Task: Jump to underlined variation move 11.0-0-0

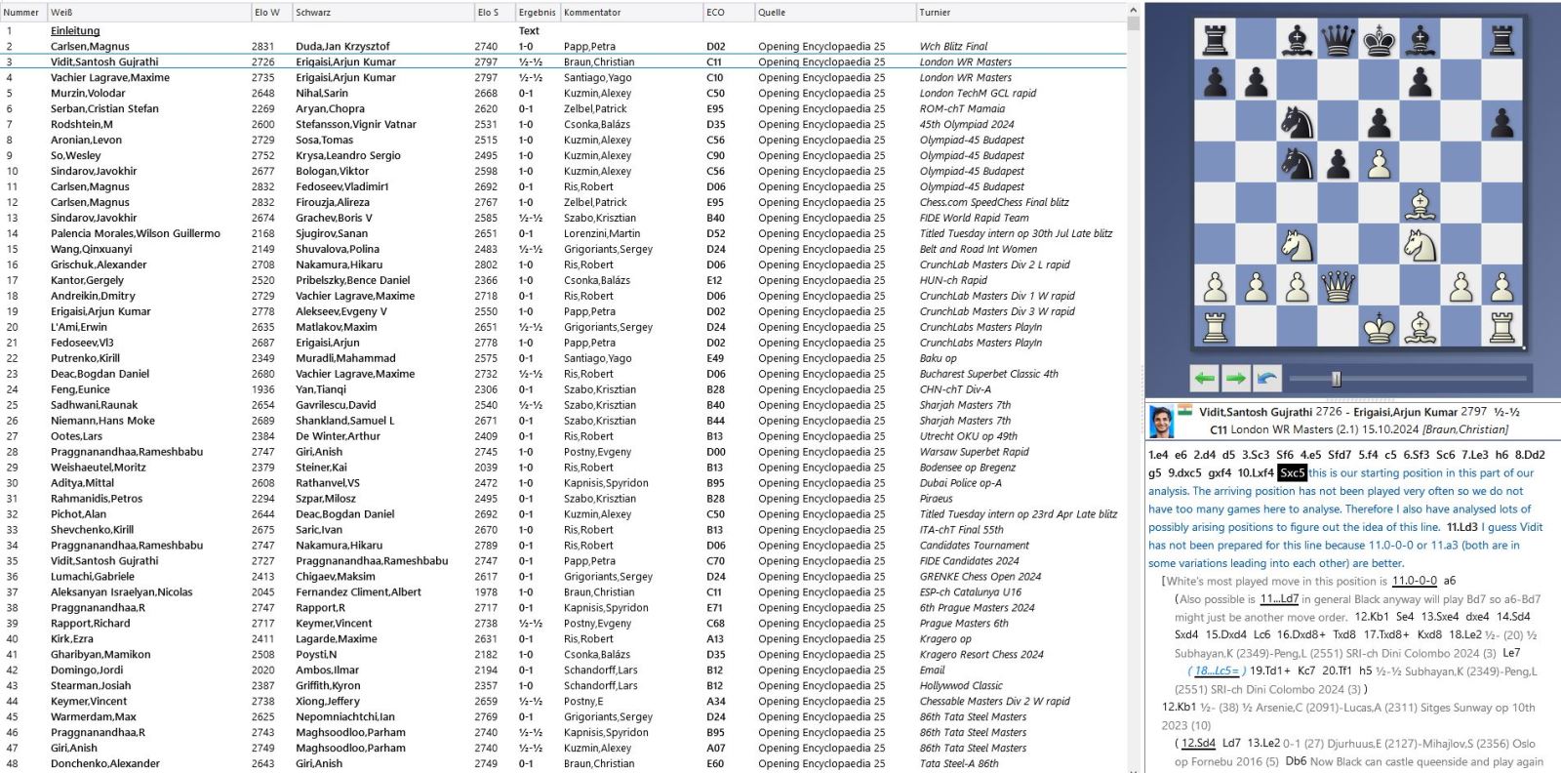Action: coord(1414,581)
